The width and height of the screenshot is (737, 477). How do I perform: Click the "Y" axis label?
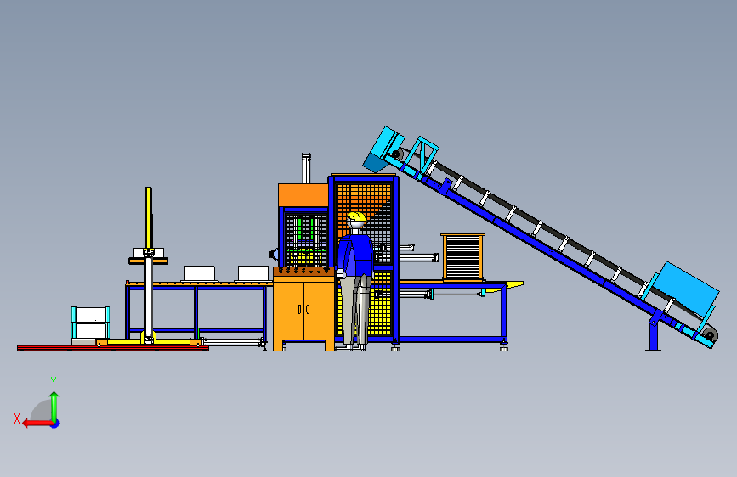pos(54,382)
